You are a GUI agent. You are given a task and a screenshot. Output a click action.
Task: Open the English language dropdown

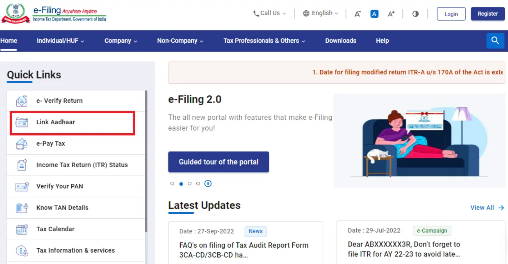click(321, 13)
